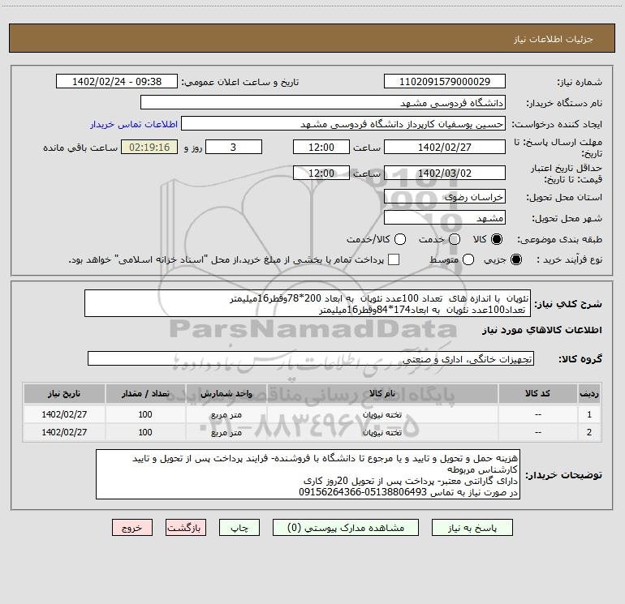Click مشاهده مدارک پیوستی (0) button
This screenshot has height=604, width=625.
coord(346,528)
